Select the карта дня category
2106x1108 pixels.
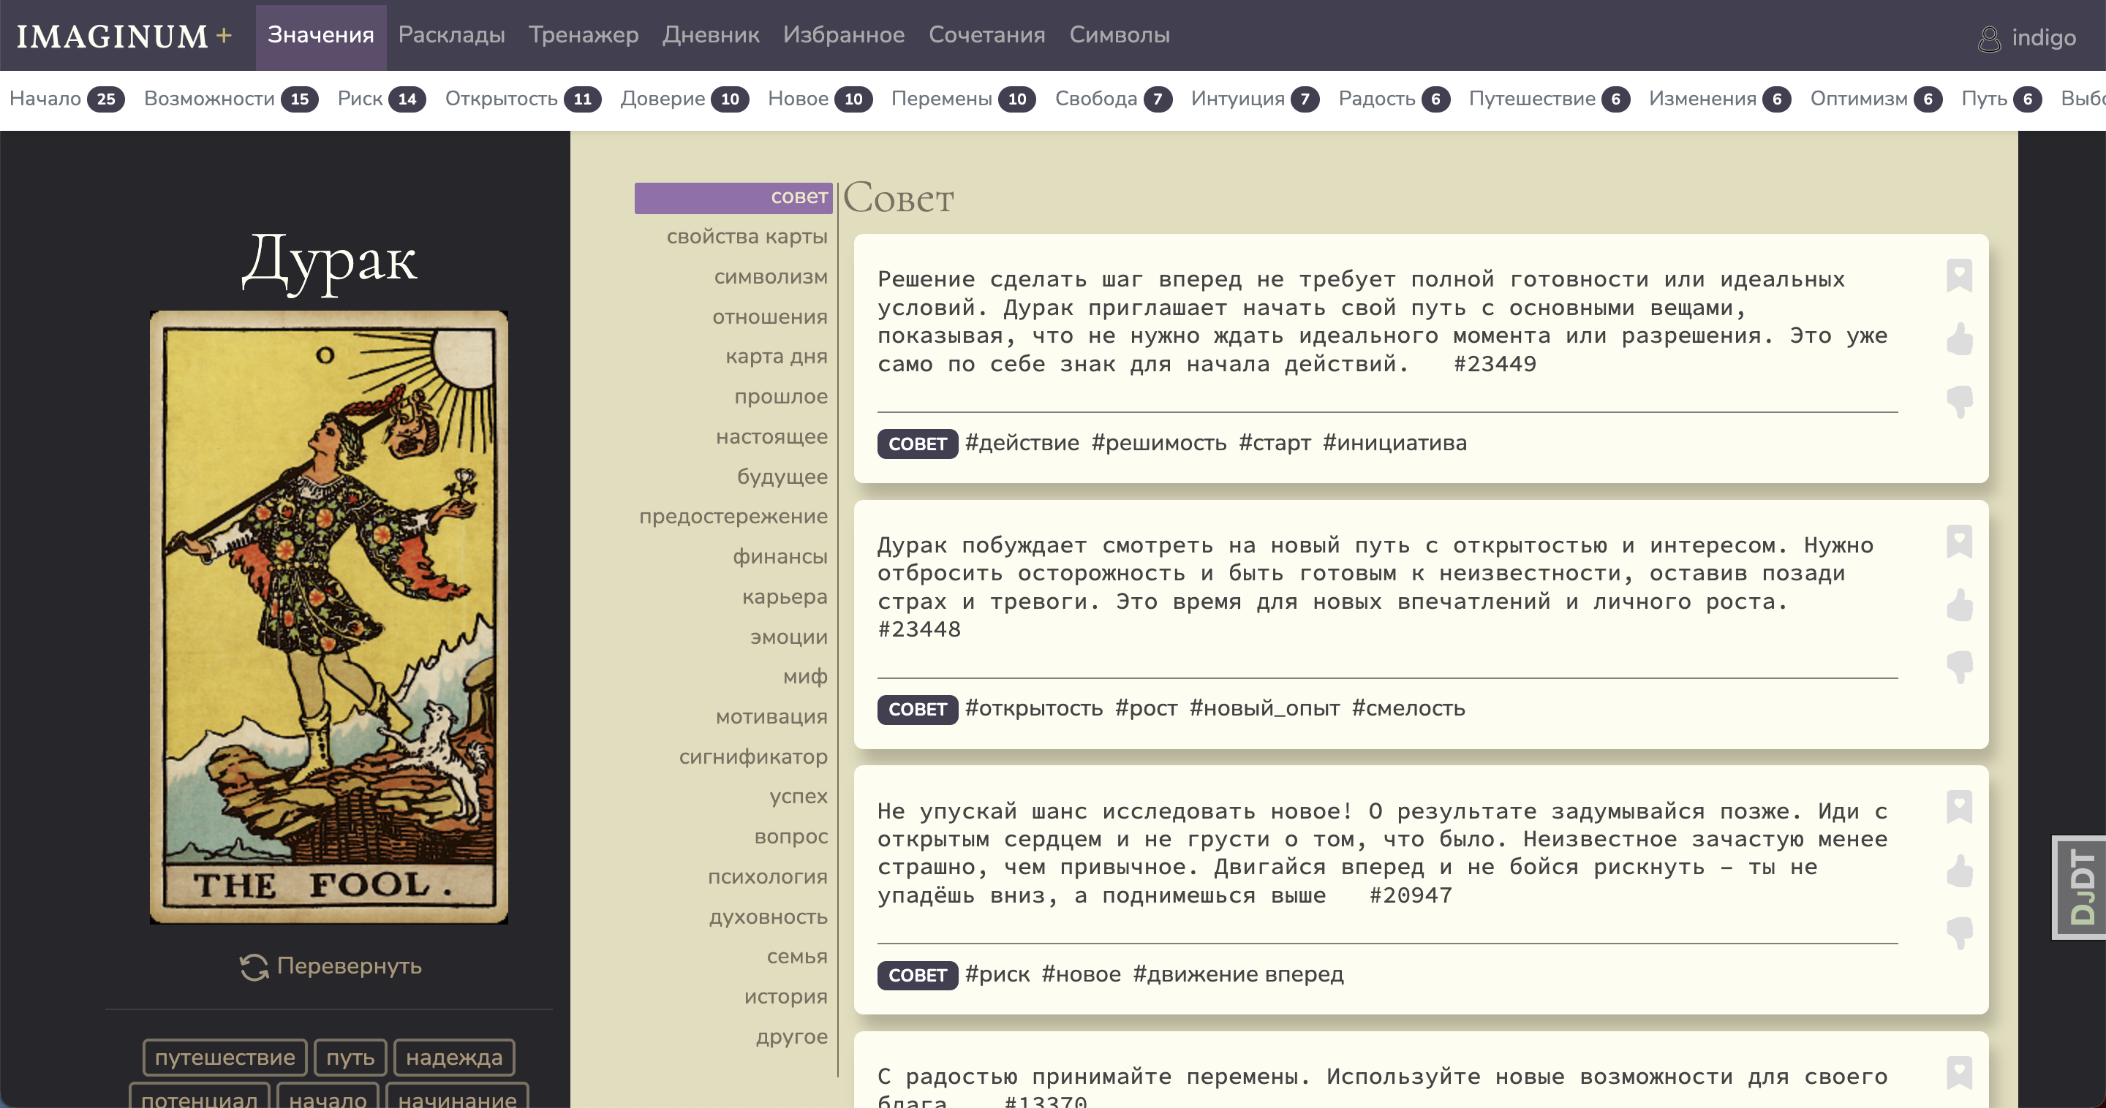point(776,357)
